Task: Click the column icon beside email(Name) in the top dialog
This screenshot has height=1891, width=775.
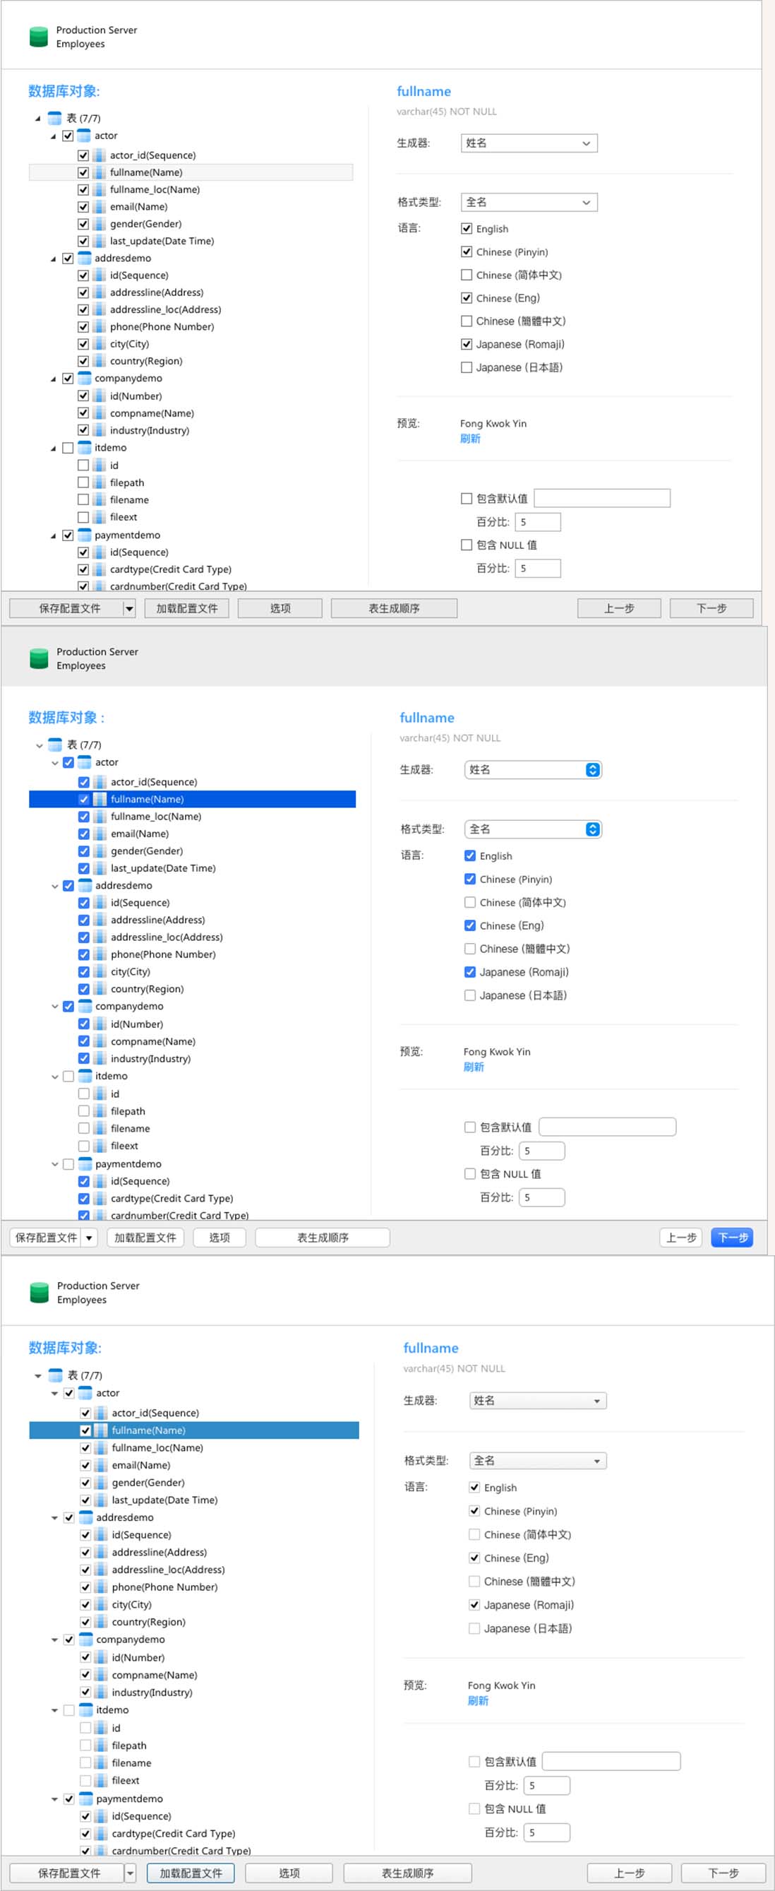Action: (x=100, y=207)
